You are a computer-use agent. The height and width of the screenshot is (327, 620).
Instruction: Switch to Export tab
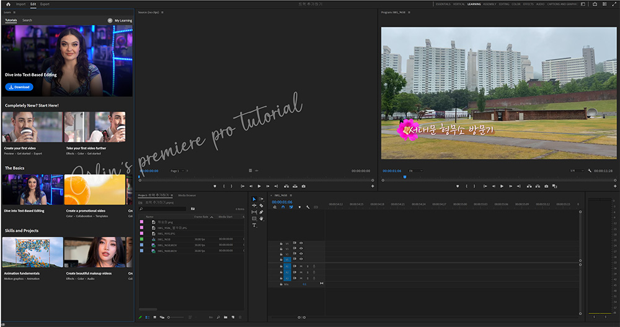coord(45,4)
